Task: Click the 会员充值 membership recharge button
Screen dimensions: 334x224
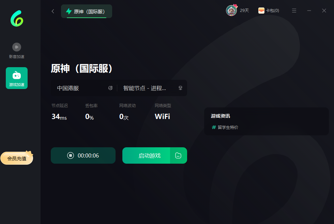Action: click(17, 158)
